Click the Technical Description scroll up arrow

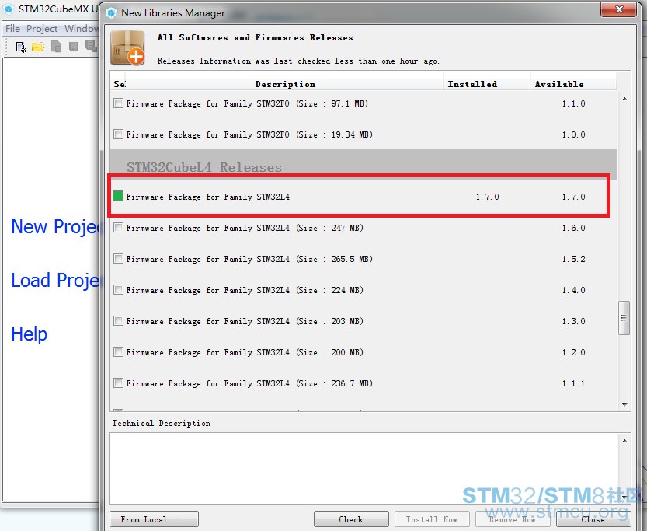[624, 441]
